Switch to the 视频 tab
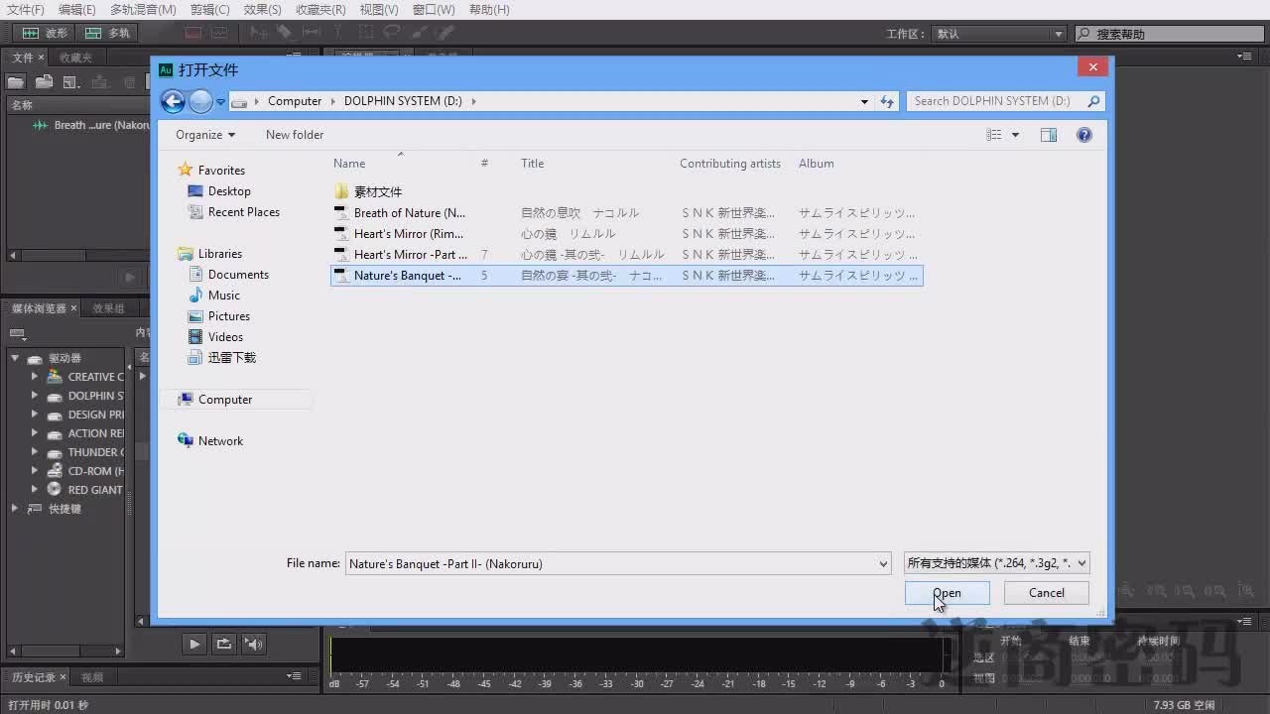The image size is (1270, 714). [92, 677]
